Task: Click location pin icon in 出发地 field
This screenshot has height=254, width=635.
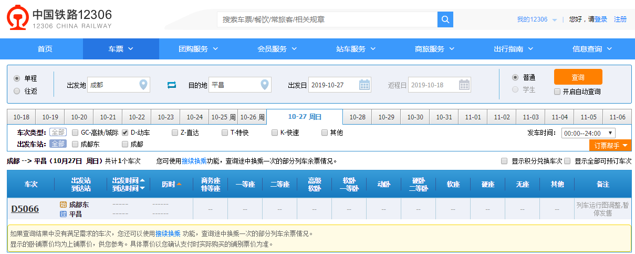Action: pyautogui.click(x=143, y=85)
